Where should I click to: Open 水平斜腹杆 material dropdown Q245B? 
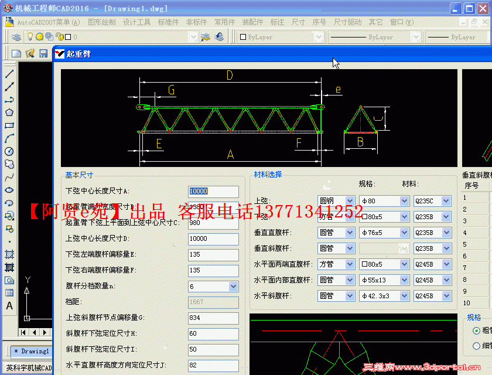tap(446, 296)
